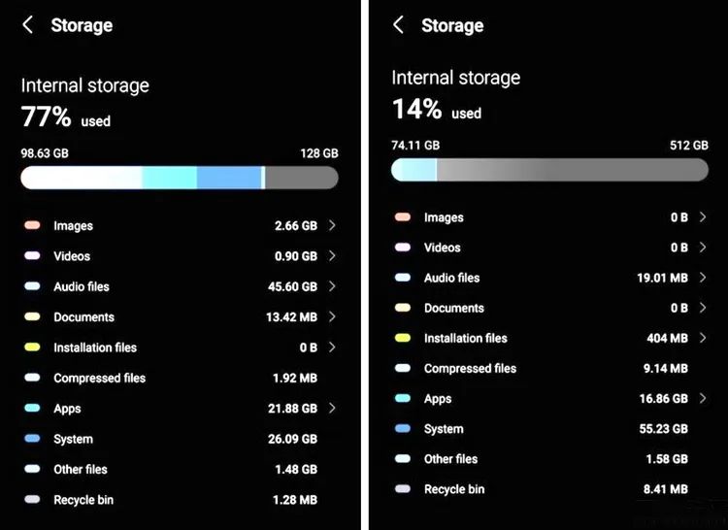Image resolution: width=728 pixels, height=530 pixels.
Task: Open Videos chevron showing 0.90 GB
Action: [332, 256]
